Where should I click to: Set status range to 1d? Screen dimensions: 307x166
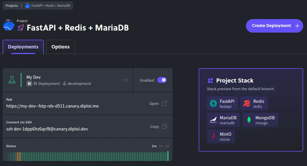click(166, 146)
